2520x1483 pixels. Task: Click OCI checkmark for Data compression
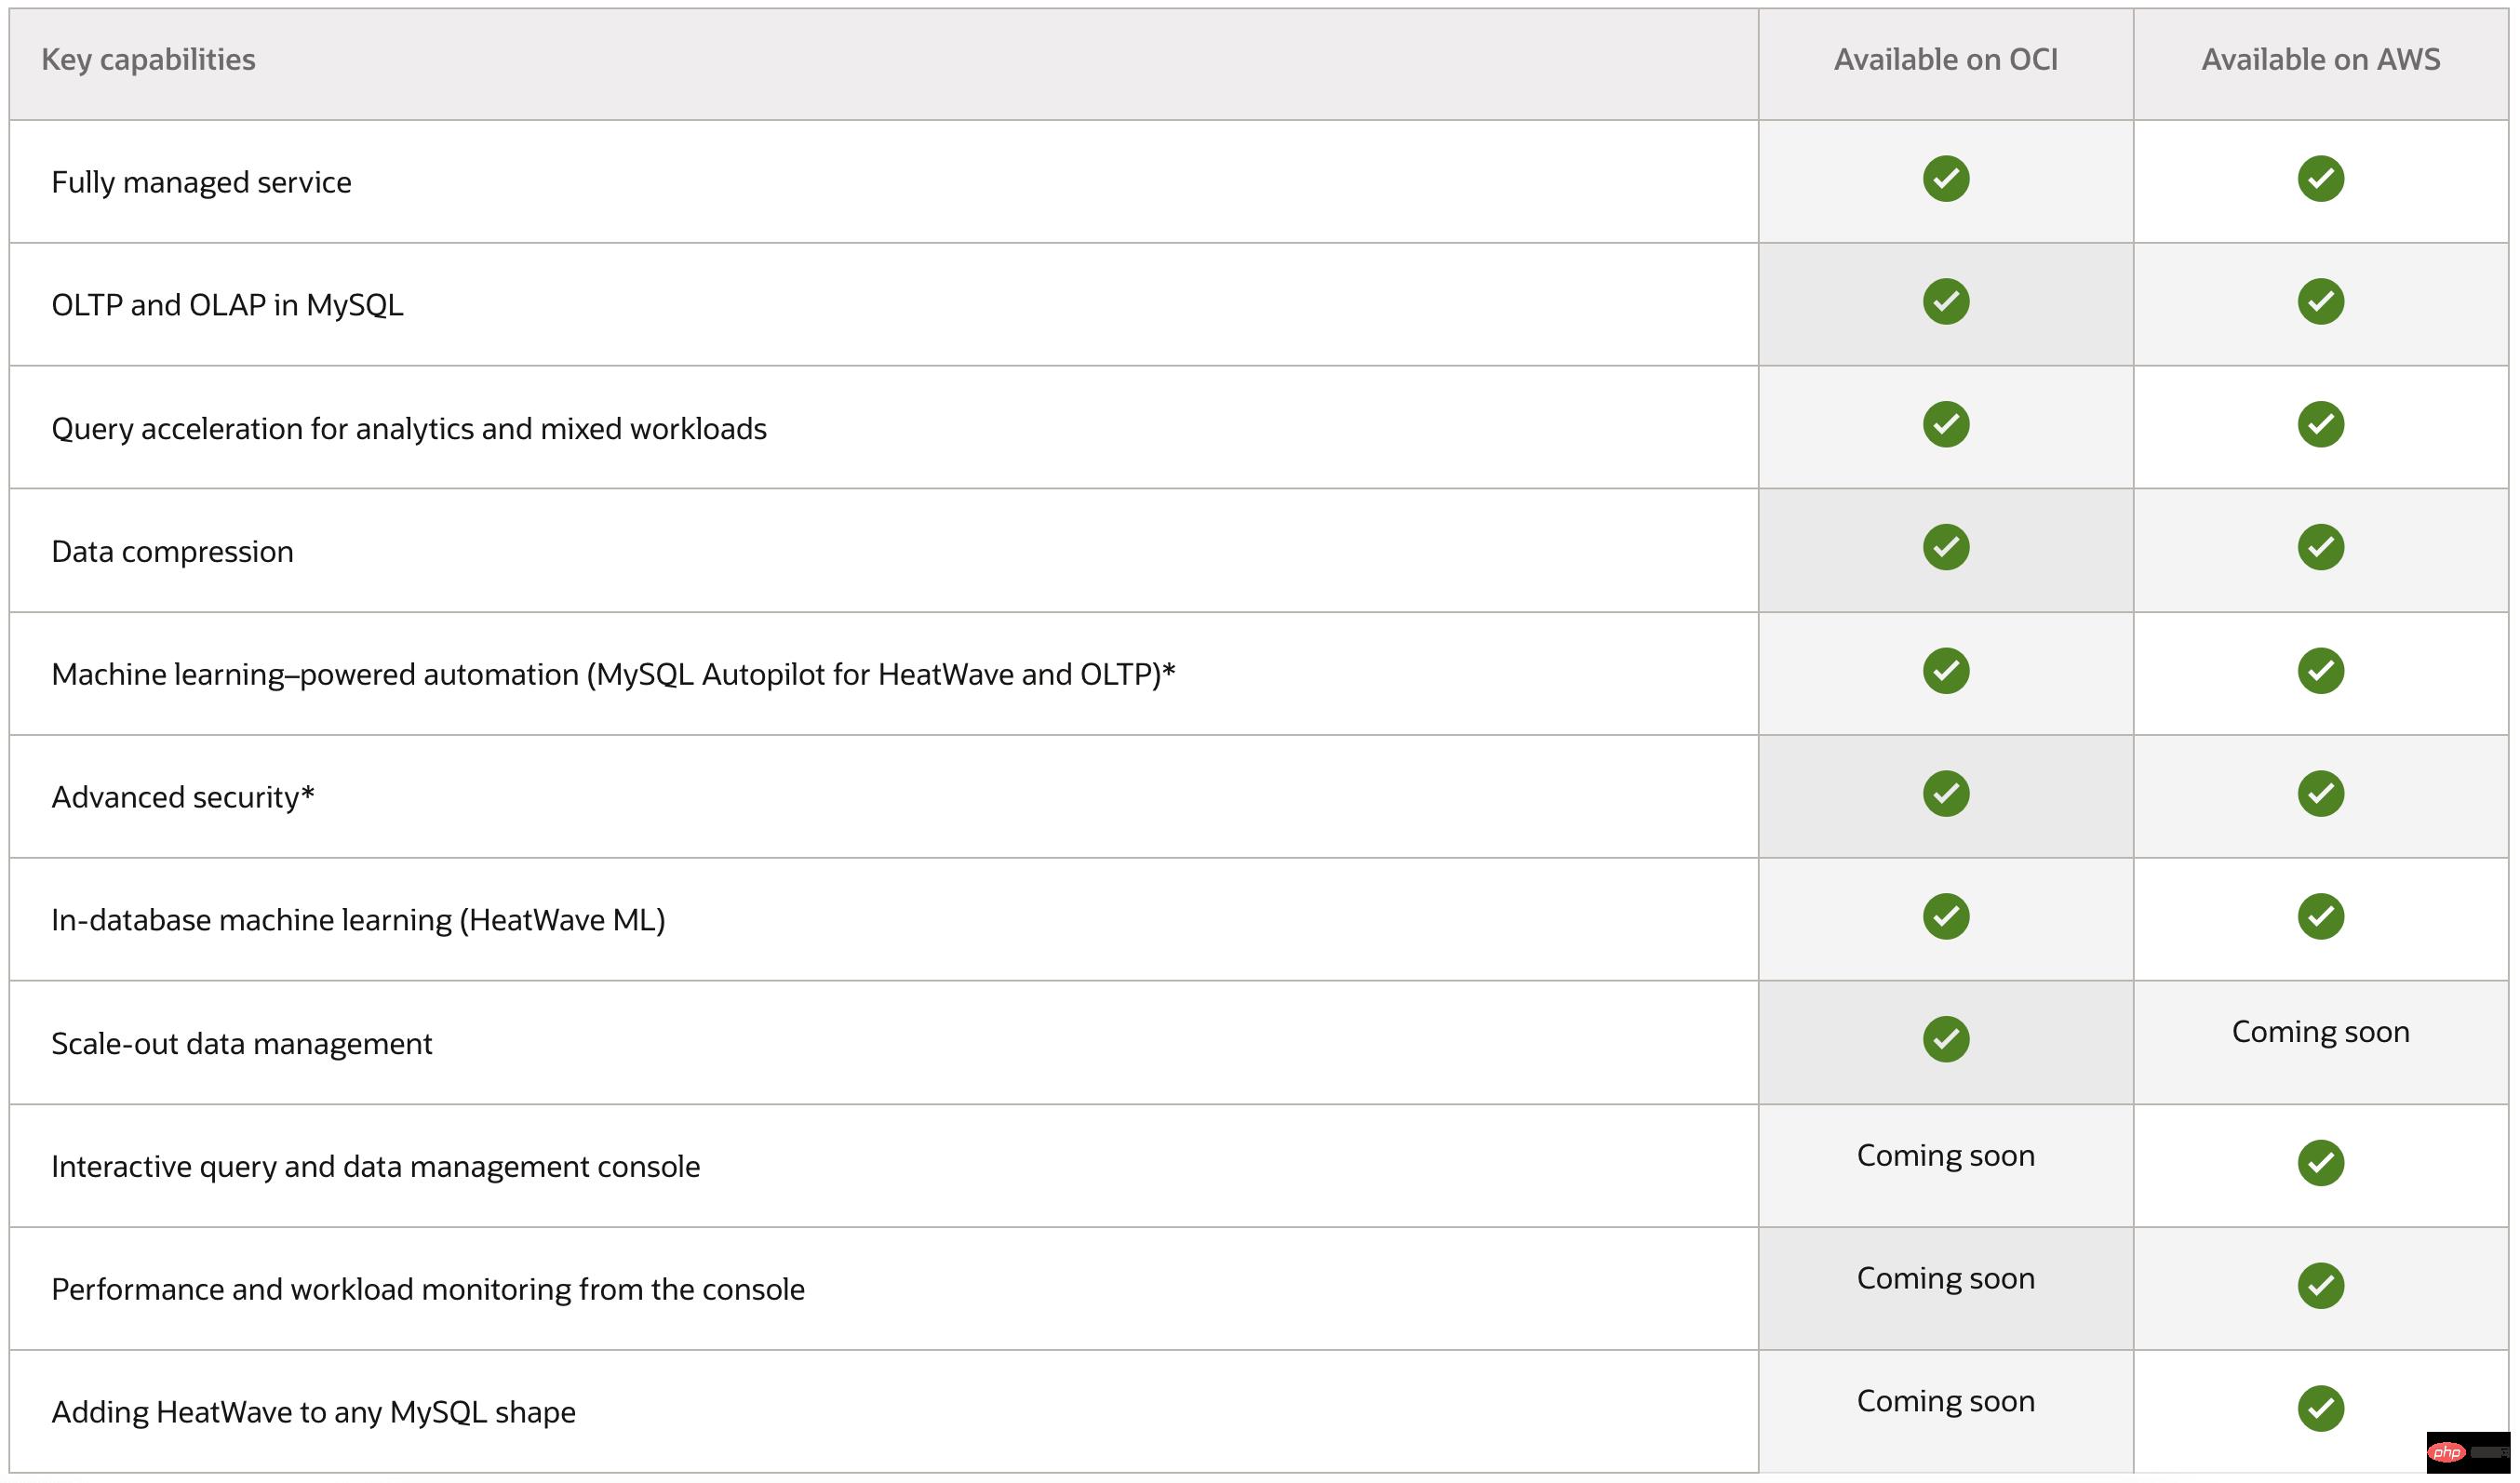coord(1945,547)
